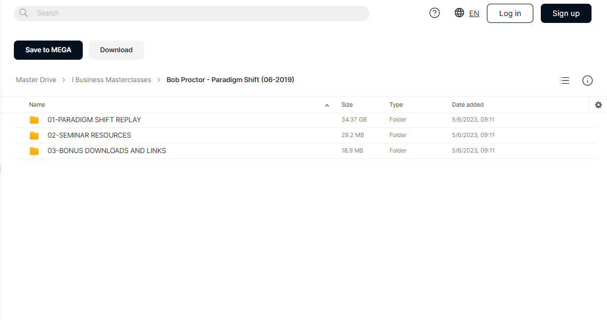Toggle sort direction arrow in Name column
Screen dimensions: 607x320
click(x=327, y=105)
